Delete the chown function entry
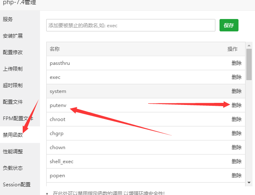This screenshot has height=195, width=255. coord(236,147)
